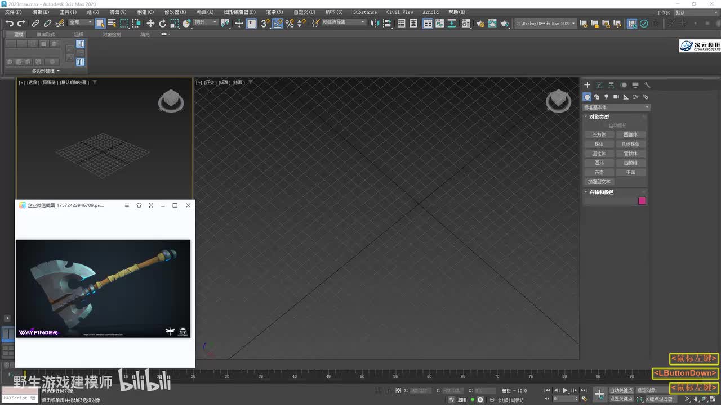Viewport: 721px width, 405px height.
Task: Pick the Rectangular Selection Region tool
Action: coord(124,23)
